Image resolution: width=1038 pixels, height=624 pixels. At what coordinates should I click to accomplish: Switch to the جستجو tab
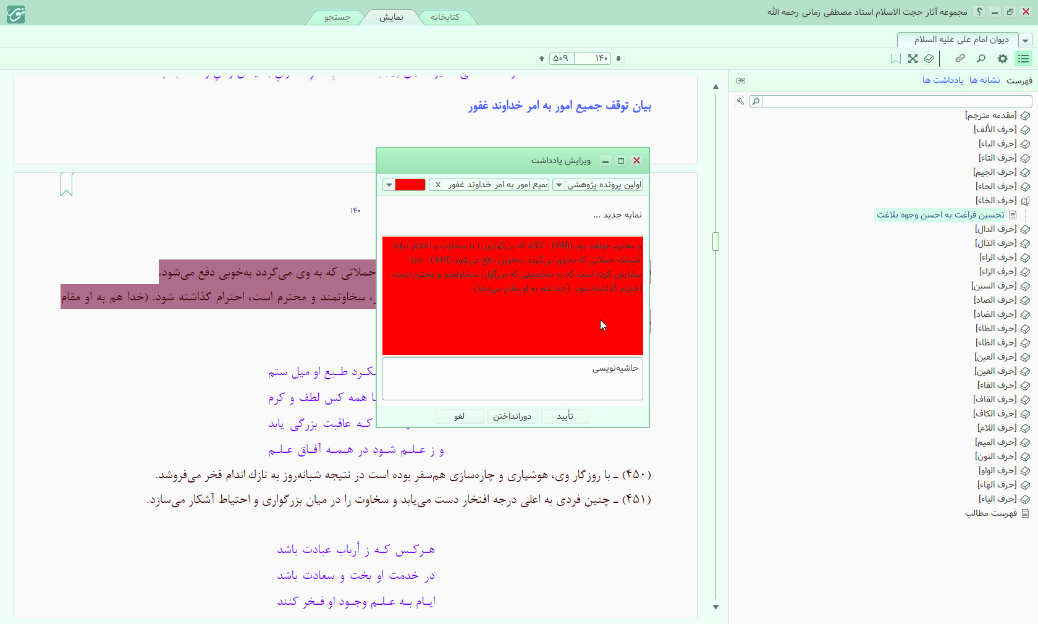[x=337, y=17]
